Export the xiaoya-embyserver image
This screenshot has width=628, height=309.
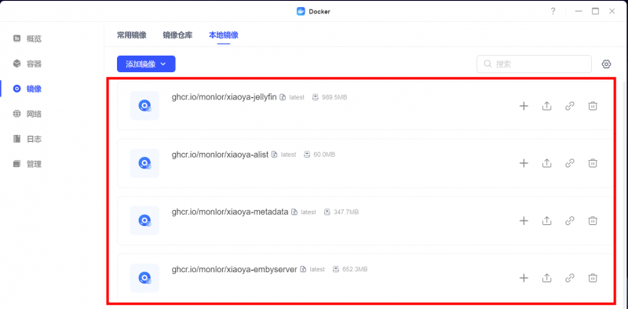click(546, 278)
